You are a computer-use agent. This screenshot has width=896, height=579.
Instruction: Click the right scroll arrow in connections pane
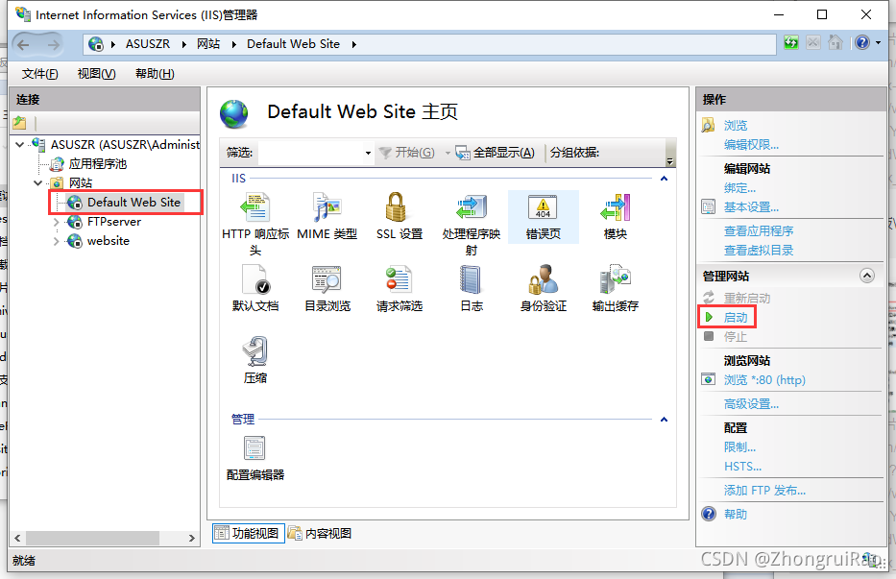(191, 538)
